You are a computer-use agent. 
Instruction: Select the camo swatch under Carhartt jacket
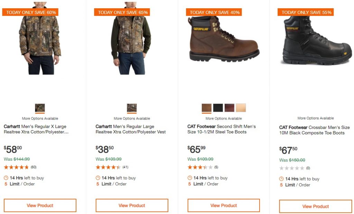pyautogui.click(x=40, y=108)
